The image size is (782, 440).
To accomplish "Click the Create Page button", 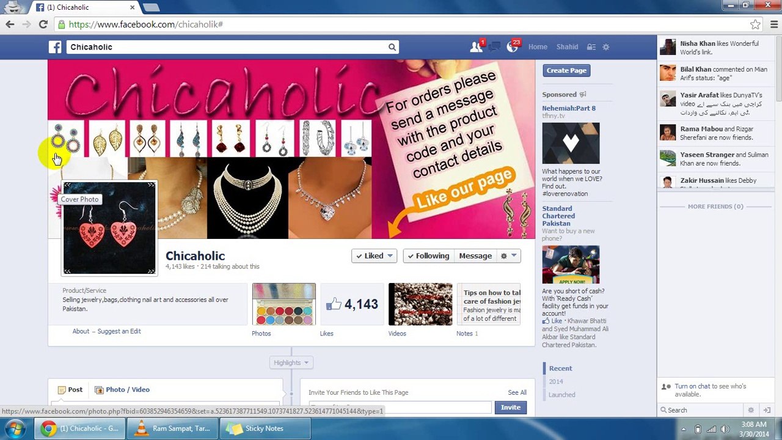I will (566, 70).
